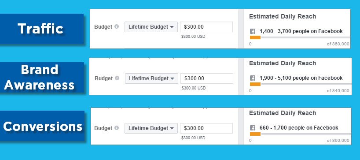Click the $300.00 budget field for Conversions
Viewport: 360px width, 160px height.
click(206, 128)
